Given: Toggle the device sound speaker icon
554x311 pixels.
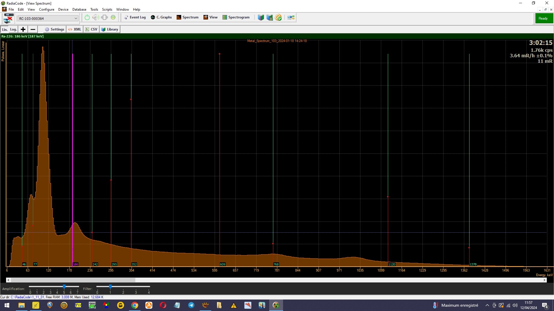Looking at the screenshot, I should point(96,18).
